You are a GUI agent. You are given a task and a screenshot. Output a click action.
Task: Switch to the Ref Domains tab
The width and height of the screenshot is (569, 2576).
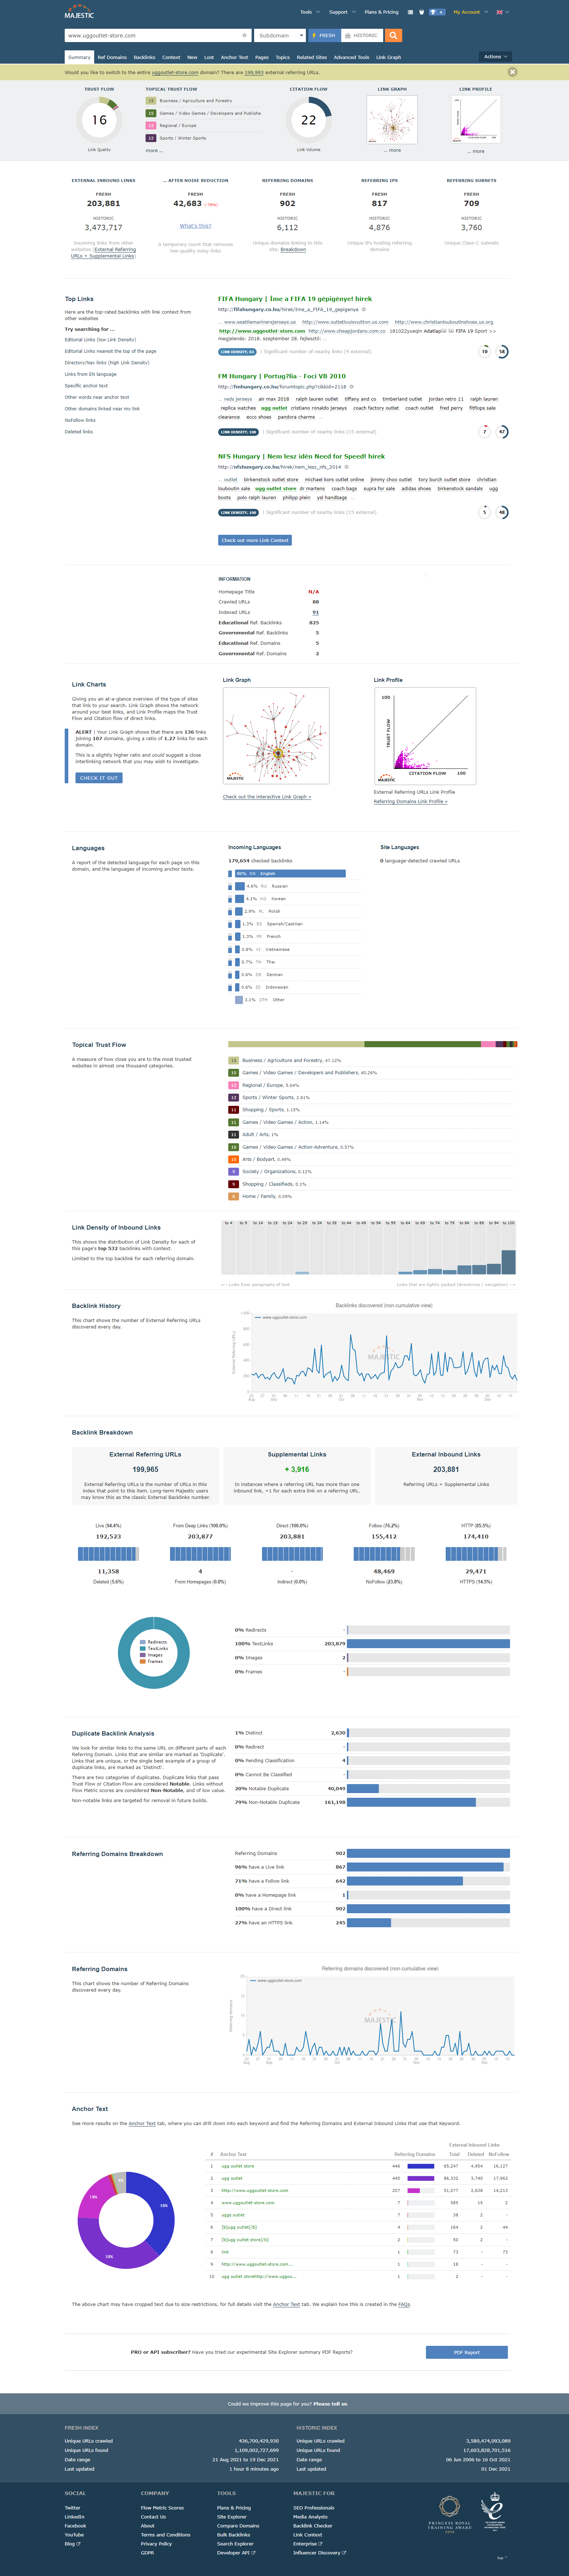(x=112, y=57)
